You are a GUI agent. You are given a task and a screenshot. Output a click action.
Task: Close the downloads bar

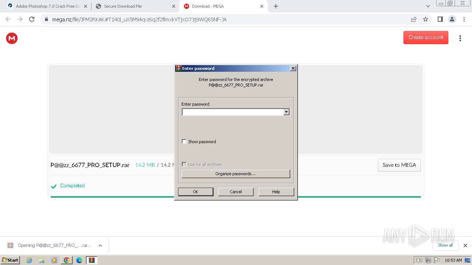pyautogui.click(x=465, y=245)
